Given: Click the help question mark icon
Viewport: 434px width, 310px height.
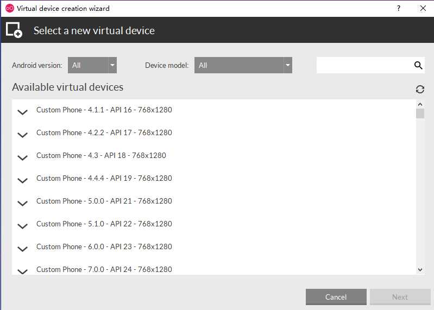Looking at the screenshot, I should [399, 8].
